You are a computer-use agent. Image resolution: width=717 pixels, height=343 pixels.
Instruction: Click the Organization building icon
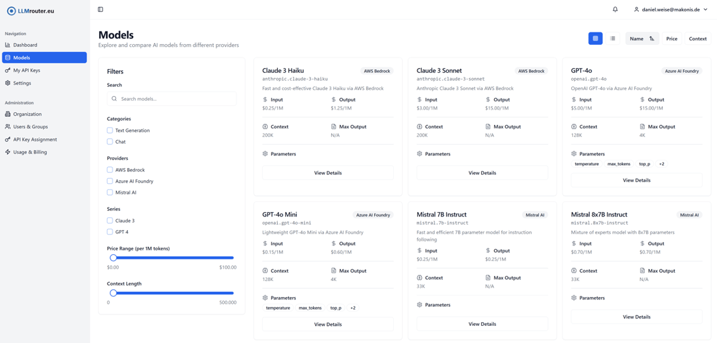(8, 114)
